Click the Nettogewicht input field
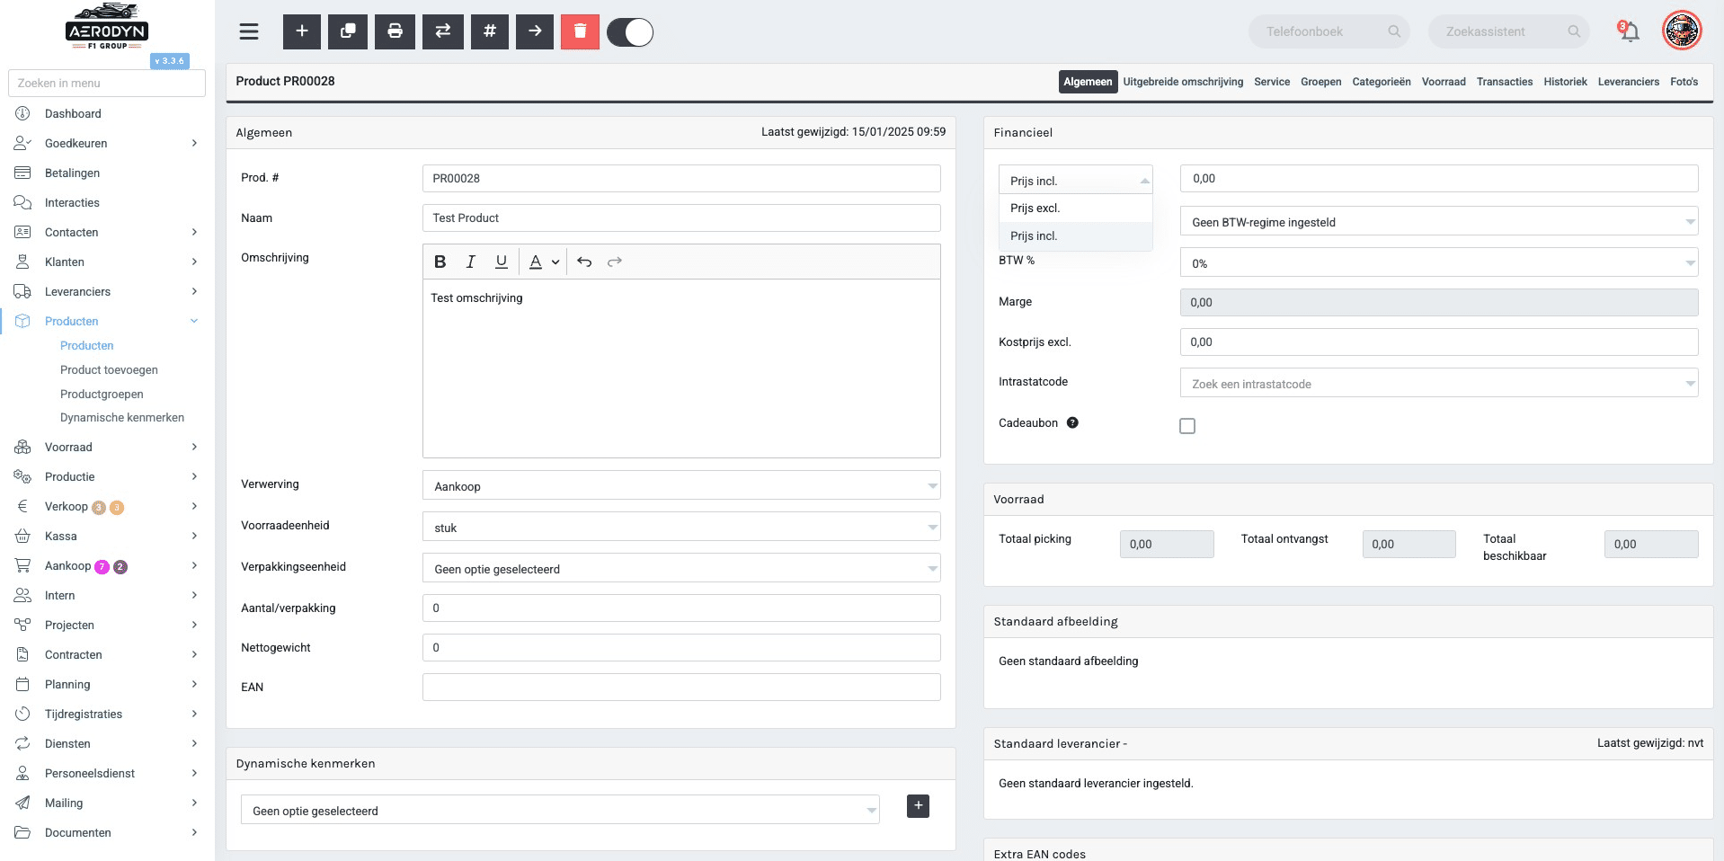Image resolution: width=1724 pixels, height=861 pixels. (681, 647)
